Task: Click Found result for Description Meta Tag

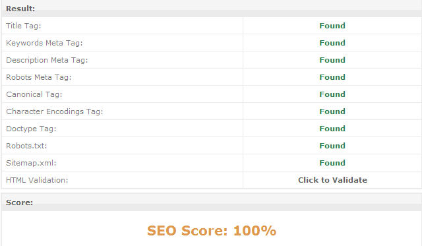Action: pos(332,60)
